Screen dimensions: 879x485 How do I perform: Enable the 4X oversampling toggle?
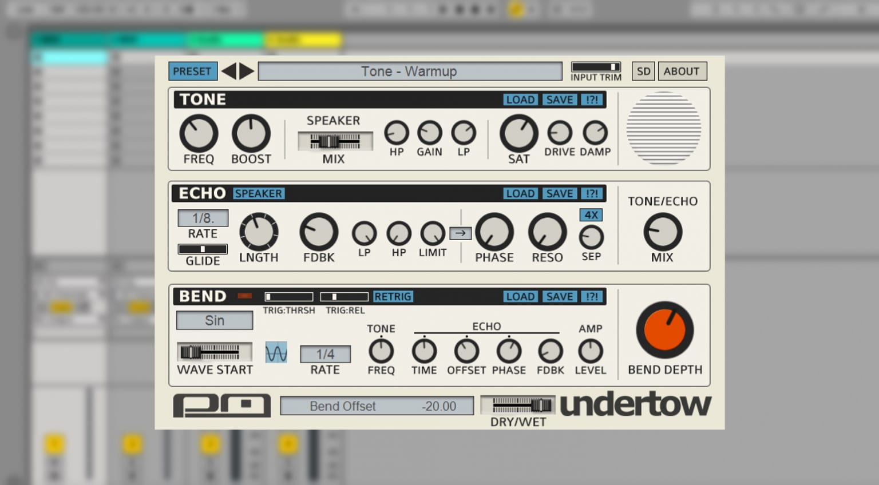[x=591, y=215]
